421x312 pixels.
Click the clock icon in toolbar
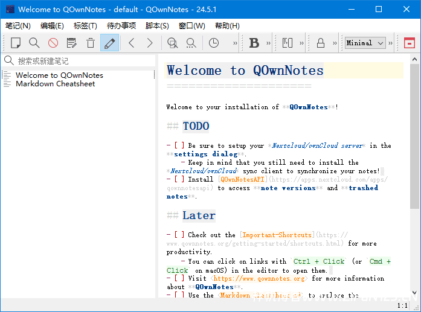pyautogui.click(x=214, y=43)
